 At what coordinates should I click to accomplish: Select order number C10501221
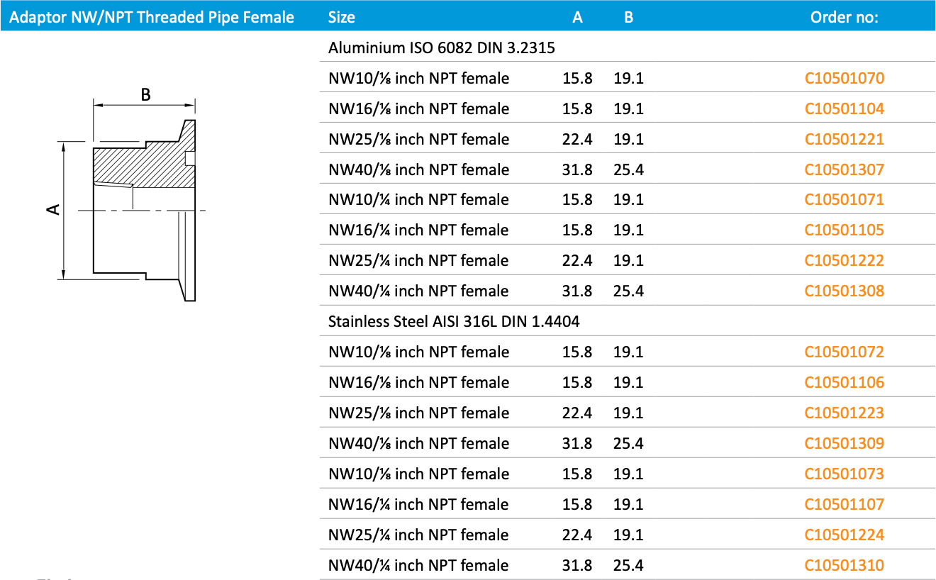[x=844, y=139]
